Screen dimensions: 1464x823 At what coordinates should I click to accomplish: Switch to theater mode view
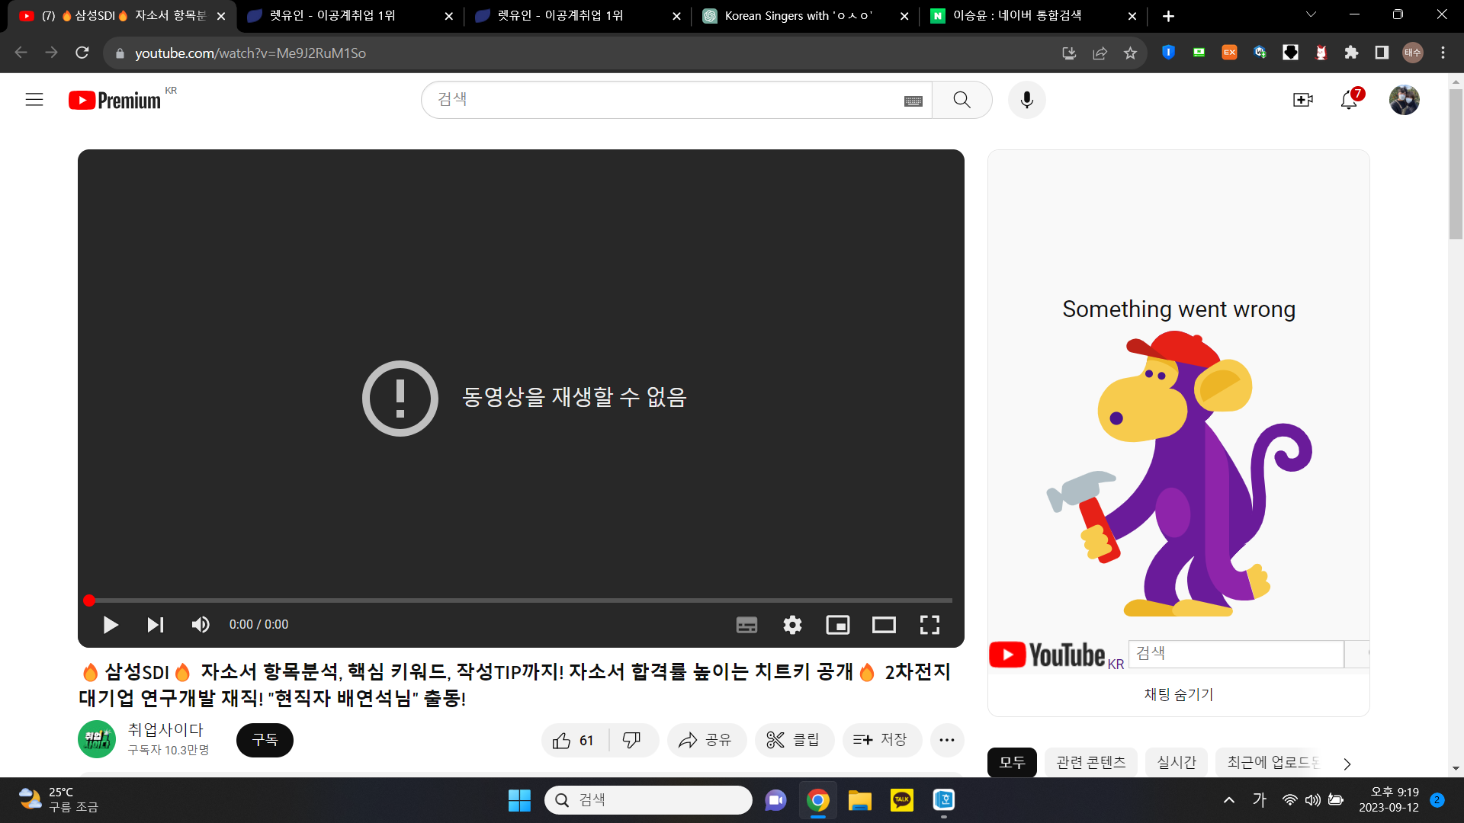coord(884,625)
